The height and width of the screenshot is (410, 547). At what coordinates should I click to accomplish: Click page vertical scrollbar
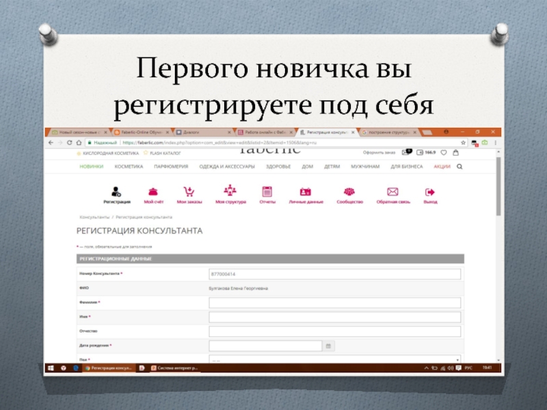[498, 187]
